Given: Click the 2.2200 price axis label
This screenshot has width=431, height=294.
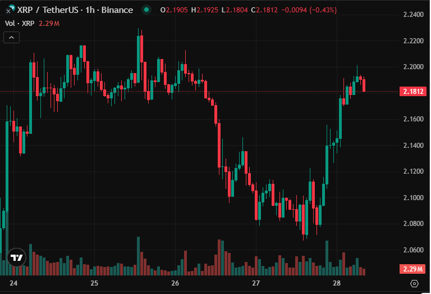Looking at the screenshot, I should [x=414, y=40].
